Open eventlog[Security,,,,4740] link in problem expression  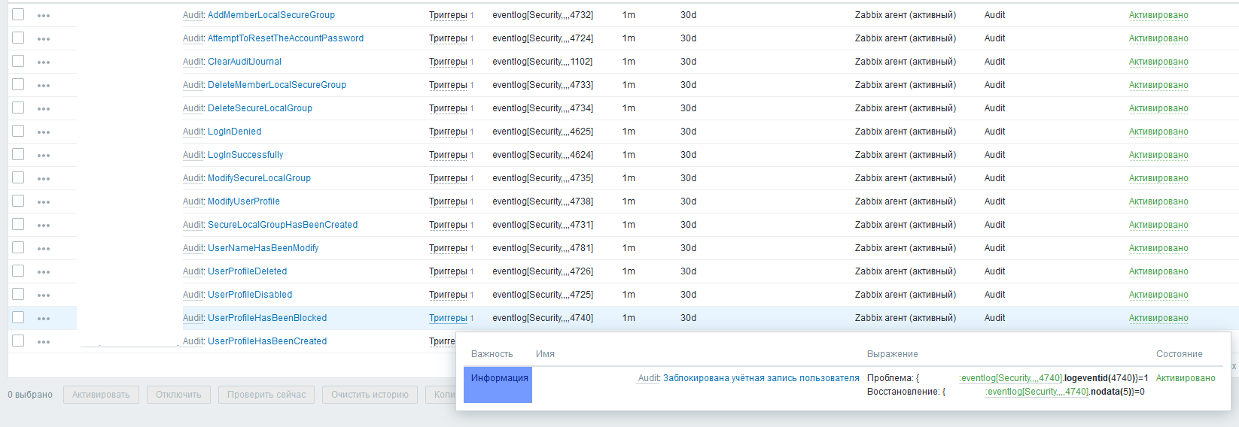tap(1011, 378)
